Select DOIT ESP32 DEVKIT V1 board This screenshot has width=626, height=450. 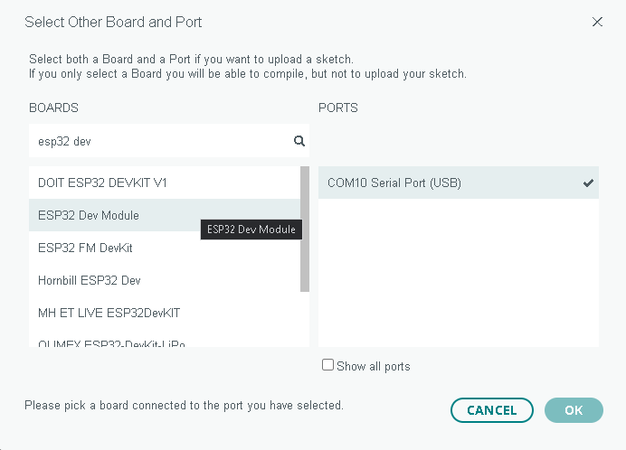(x=165, y=183)
